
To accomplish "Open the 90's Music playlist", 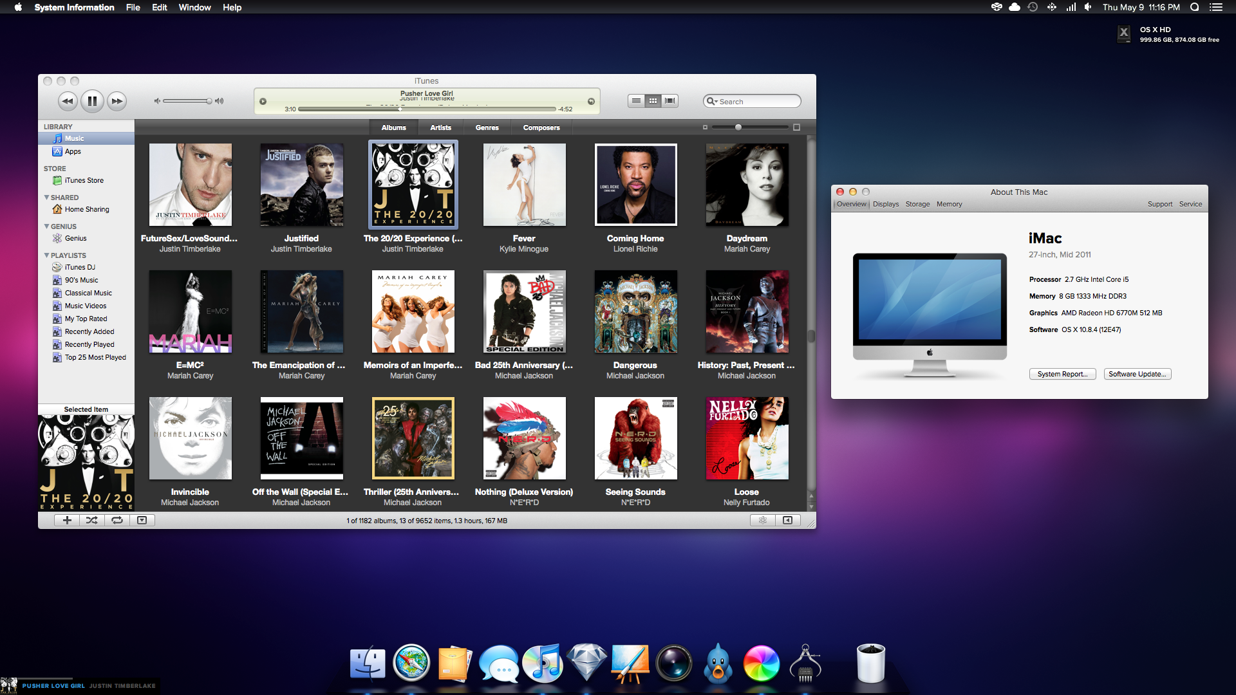I will tap(86, 280).
